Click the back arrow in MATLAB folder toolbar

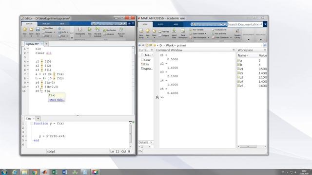139,45
